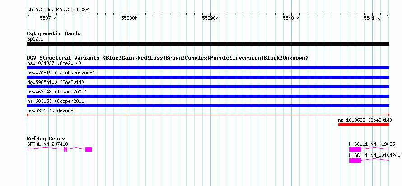This screenshot has width=402, height=186.
Task: Click the 55390k ruler tick label
Action: (210, 19)
